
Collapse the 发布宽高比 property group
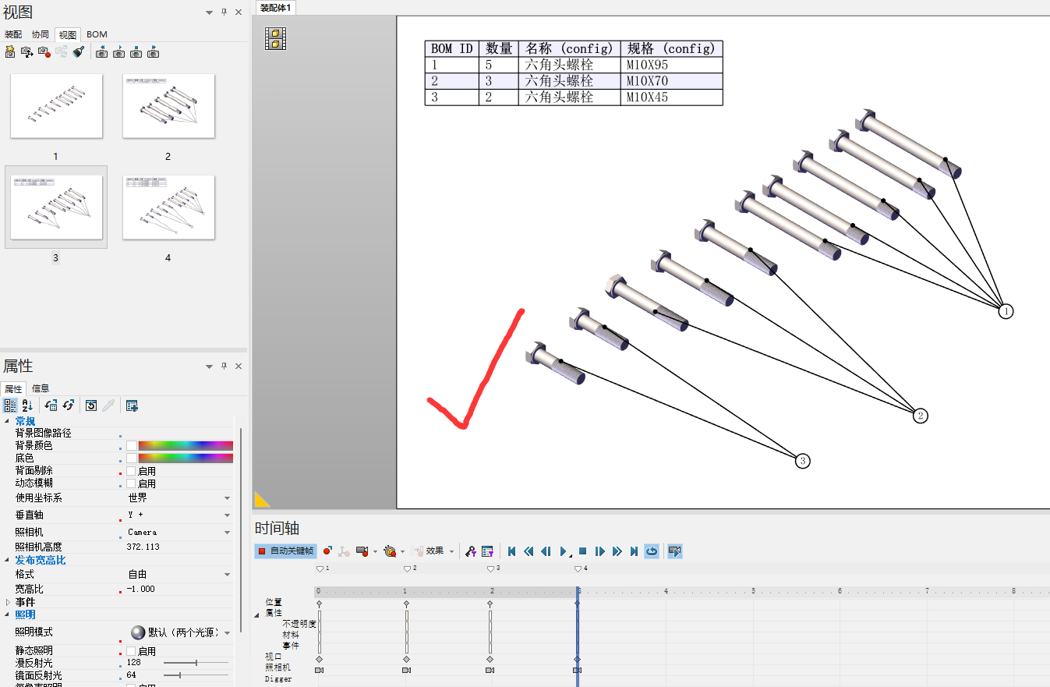9,560
